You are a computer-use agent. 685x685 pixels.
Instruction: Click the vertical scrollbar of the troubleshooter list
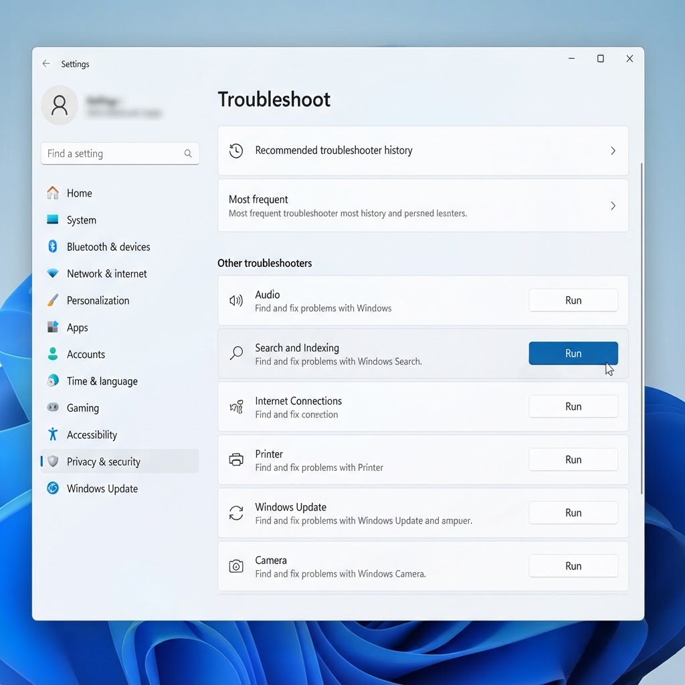click(642, 328)
